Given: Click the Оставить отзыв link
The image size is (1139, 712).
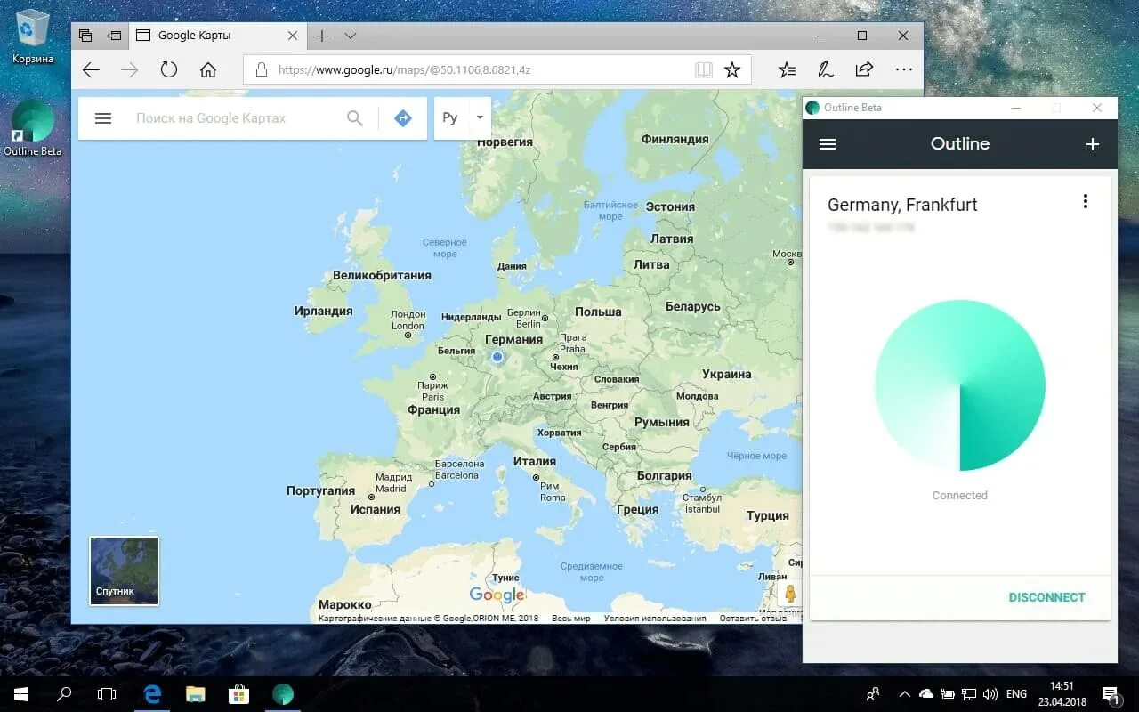Looking at the screenshot, I should (x=753, y=618).
